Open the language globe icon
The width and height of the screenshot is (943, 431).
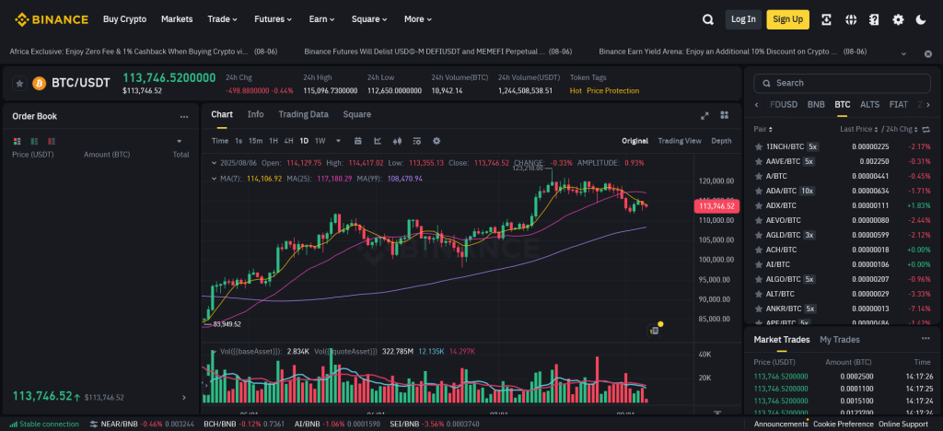click(x=850, y=19)
